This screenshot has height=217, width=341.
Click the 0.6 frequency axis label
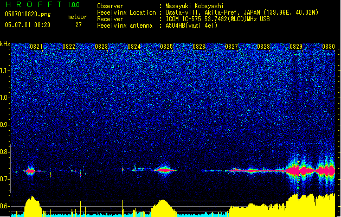(4, 206)
